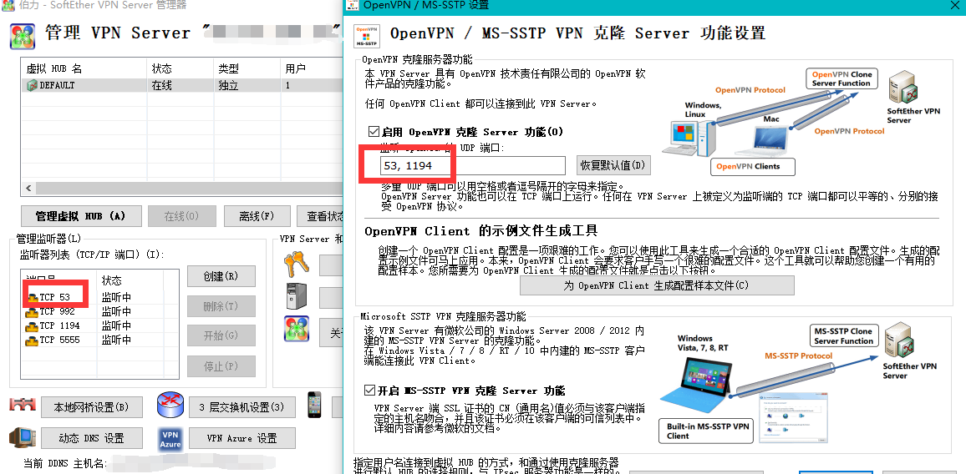Click the listener icon beside TCP 5555
The height and width of the screenshot is (474, 966).
32,340
